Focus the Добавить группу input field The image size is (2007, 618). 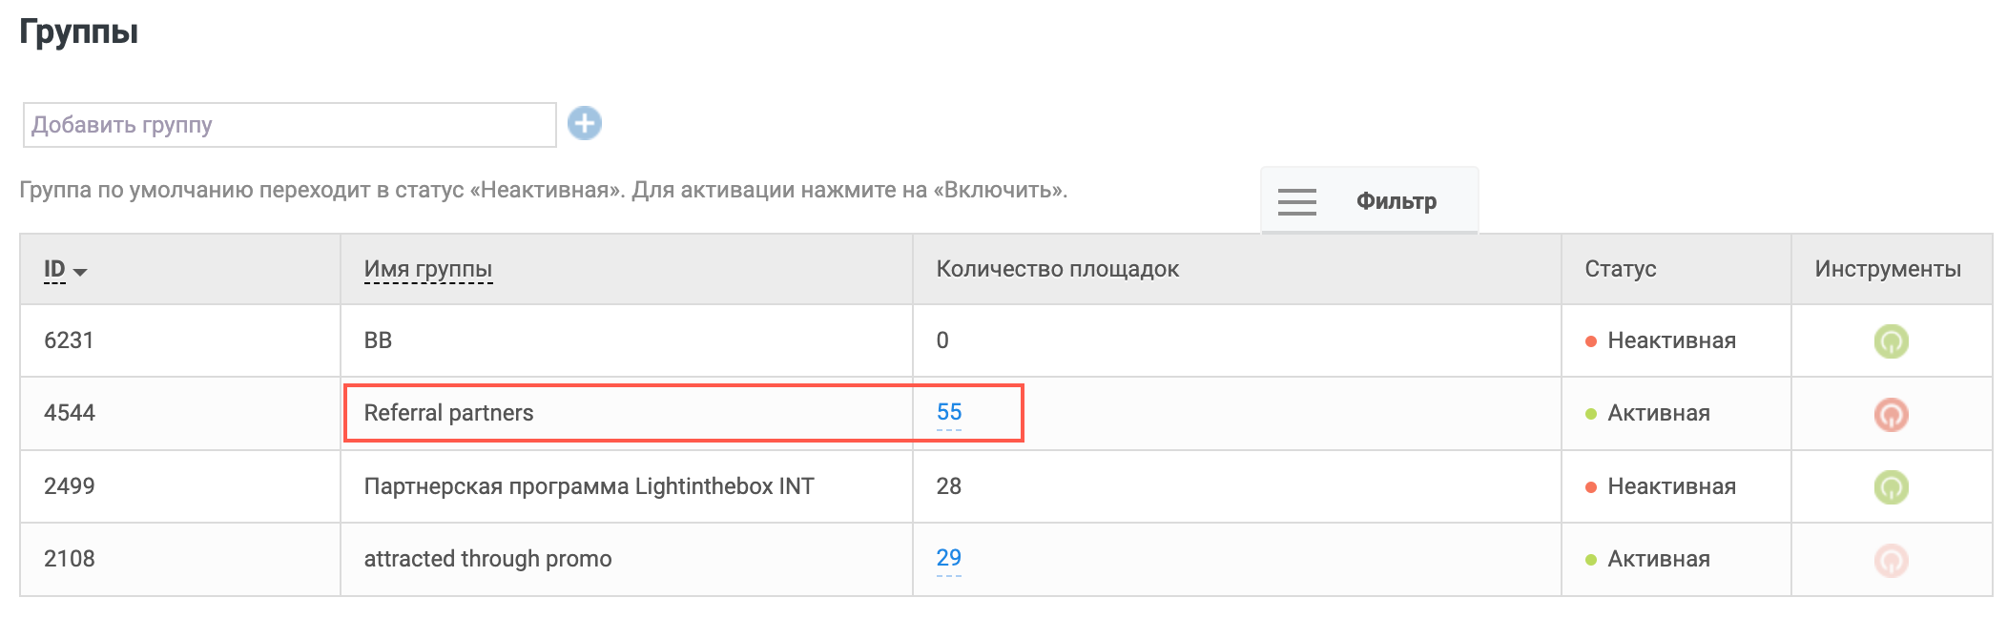pos(289,125)
